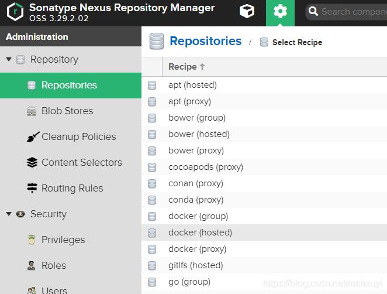Select Repositories in the sidebar
This screenshot has width=387, height=294.
click(71, 86)
